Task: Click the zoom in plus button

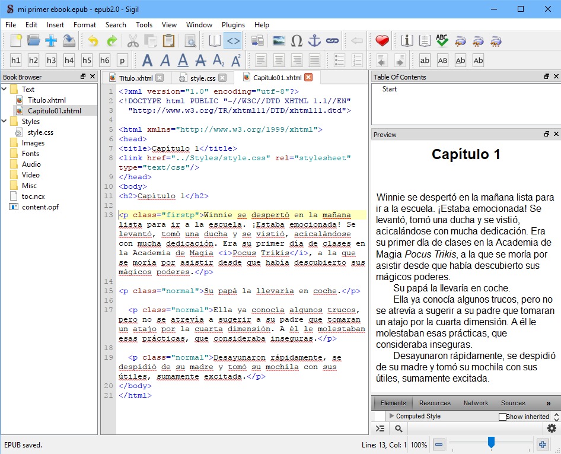Action: (542, 445)
